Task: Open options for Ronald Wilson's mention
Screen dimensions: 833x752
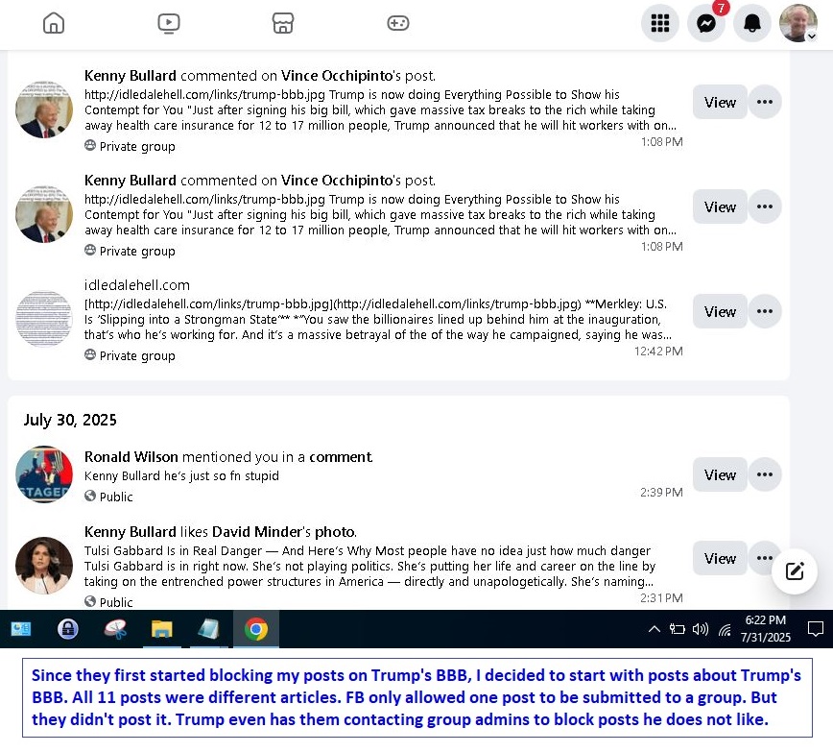Action: pyautogui.click(x=765, y=474)
